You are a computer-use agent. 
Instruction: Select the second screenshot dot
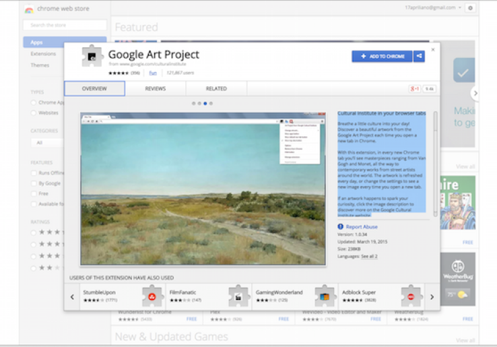tap(199, 103)
